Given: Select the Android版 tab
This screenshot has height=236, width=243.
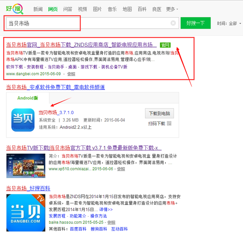Looking at the screenshot, I should pos(27,98).
